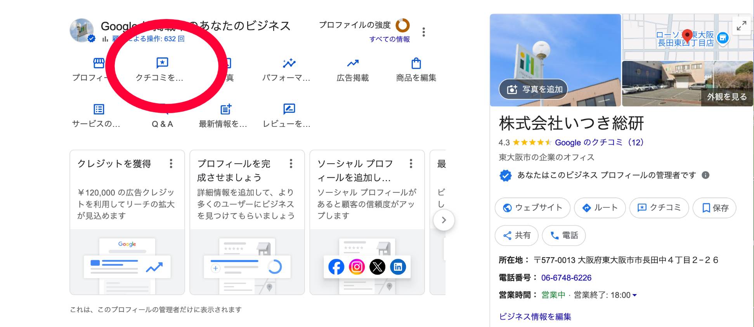This screenshot has width=754, height=327.
Task: Click the Facebook icon on social card
Action: tap(336, 267)
